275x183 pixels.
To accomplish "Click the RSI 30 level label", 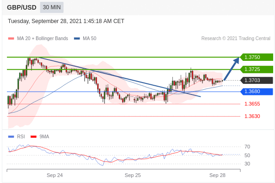I will coord(247,164).
